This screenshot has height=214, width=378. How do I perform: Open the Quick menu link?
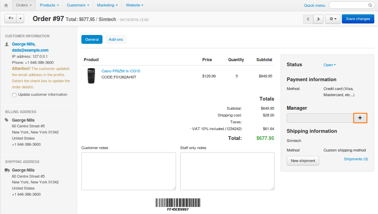pyautogui.click(x=314, y=5)
